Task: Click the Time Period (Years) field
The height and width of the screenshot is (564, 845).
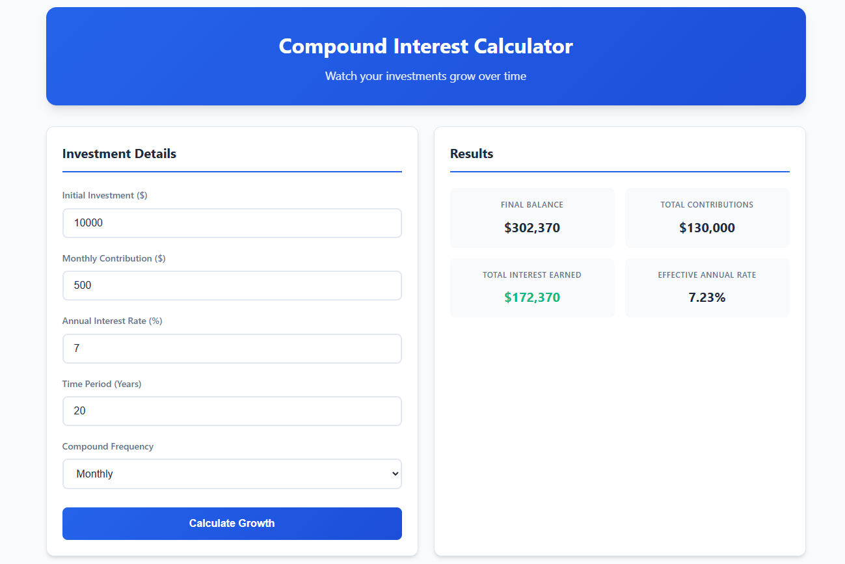Action: click(232, 410)
